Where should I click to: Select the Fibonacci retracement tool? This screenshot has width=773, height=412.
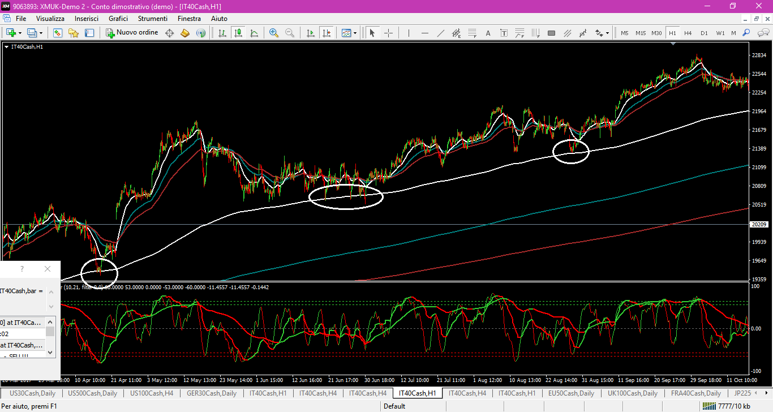coord(473,33)
